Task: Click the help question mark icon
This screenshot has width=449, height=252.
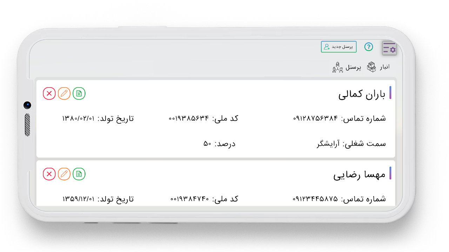Action: click(x=368, y=47)
